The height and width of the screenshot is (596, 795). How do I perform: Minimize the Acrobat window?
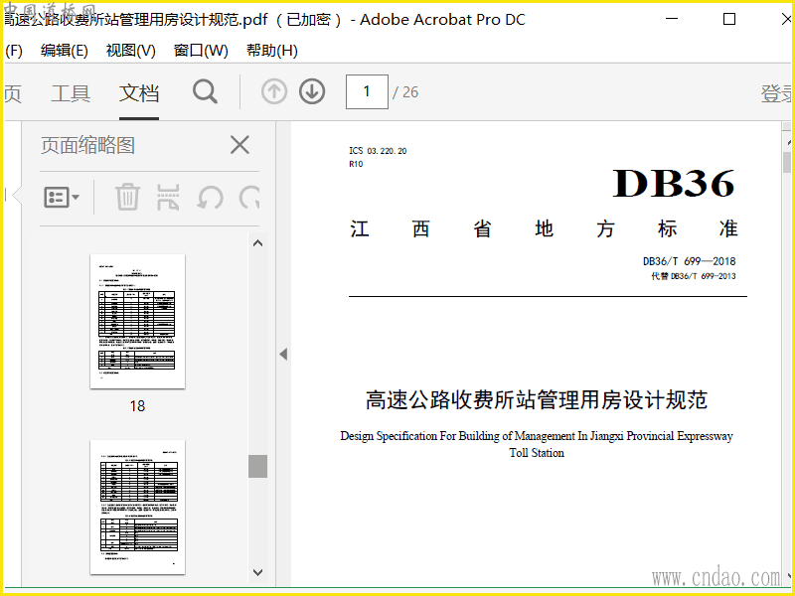(672, 19)
